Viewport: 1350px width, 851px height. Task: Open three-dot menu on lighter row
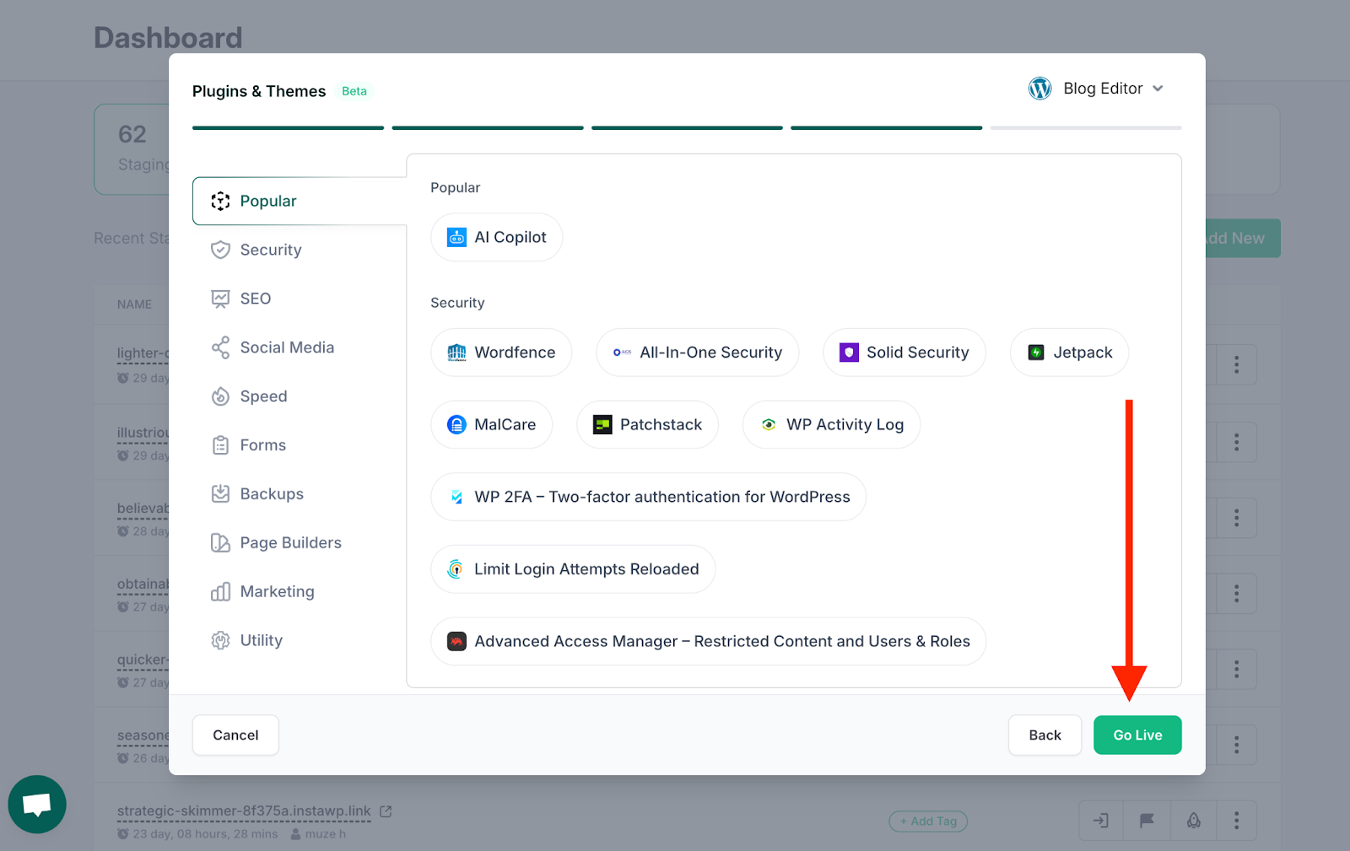click(1237, 364)
